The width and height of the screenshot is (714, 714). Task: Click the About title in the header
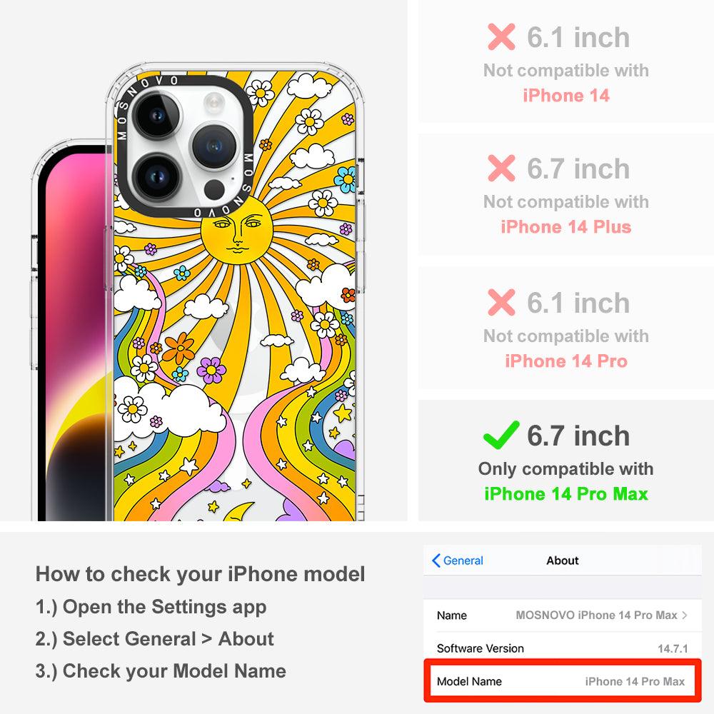click(x=563, y=560)
